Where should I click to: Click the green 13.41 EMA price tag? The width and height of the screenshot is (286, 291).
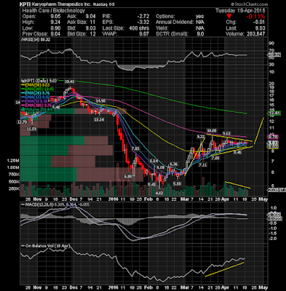[274, 113]
